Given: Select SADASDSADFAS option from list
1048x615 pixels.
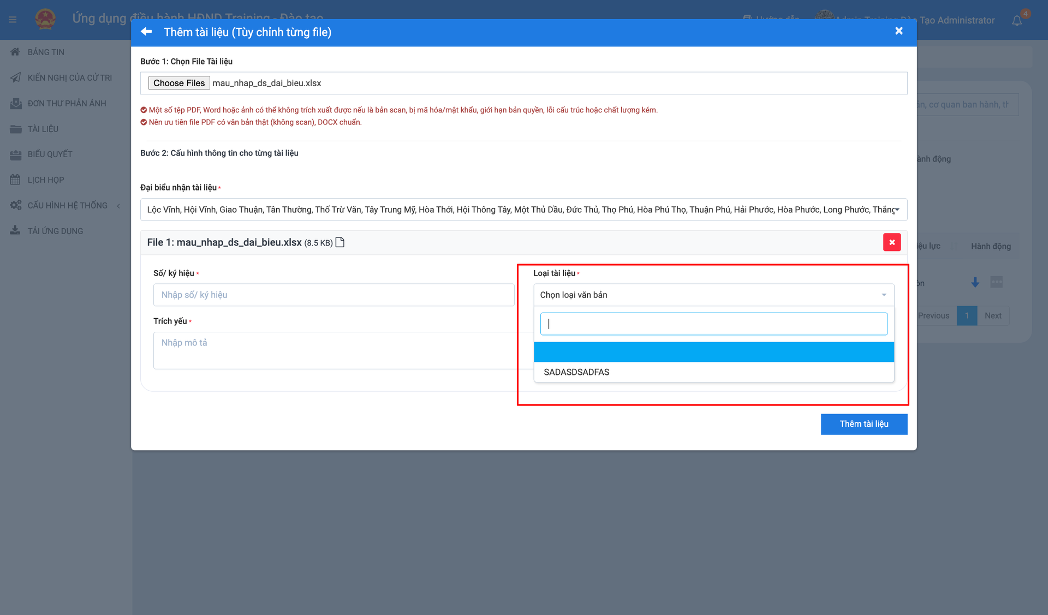Looking at the screenshot, I should (x=576, y=372).
